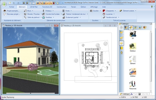Switch to the Projet panel tab

(x=134, y=94)
